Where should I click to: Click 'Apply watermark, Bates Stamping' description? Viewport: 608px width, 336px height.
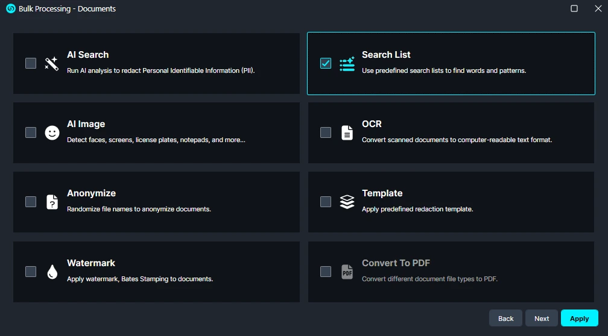coord(140,279)
